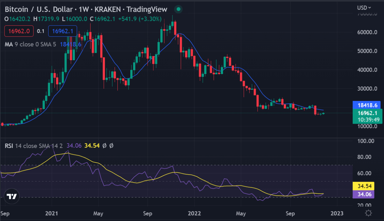
Task: Open the USD currency dropdown
Action: (x=364, y=7)
